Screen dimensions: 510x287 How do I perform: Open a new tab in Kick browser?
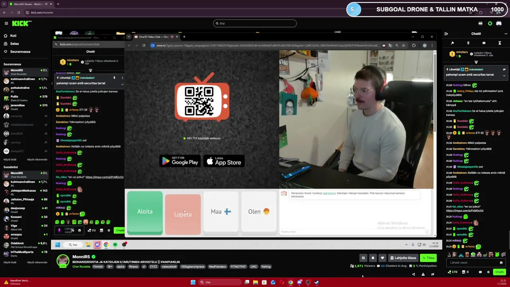click(58, 4)
